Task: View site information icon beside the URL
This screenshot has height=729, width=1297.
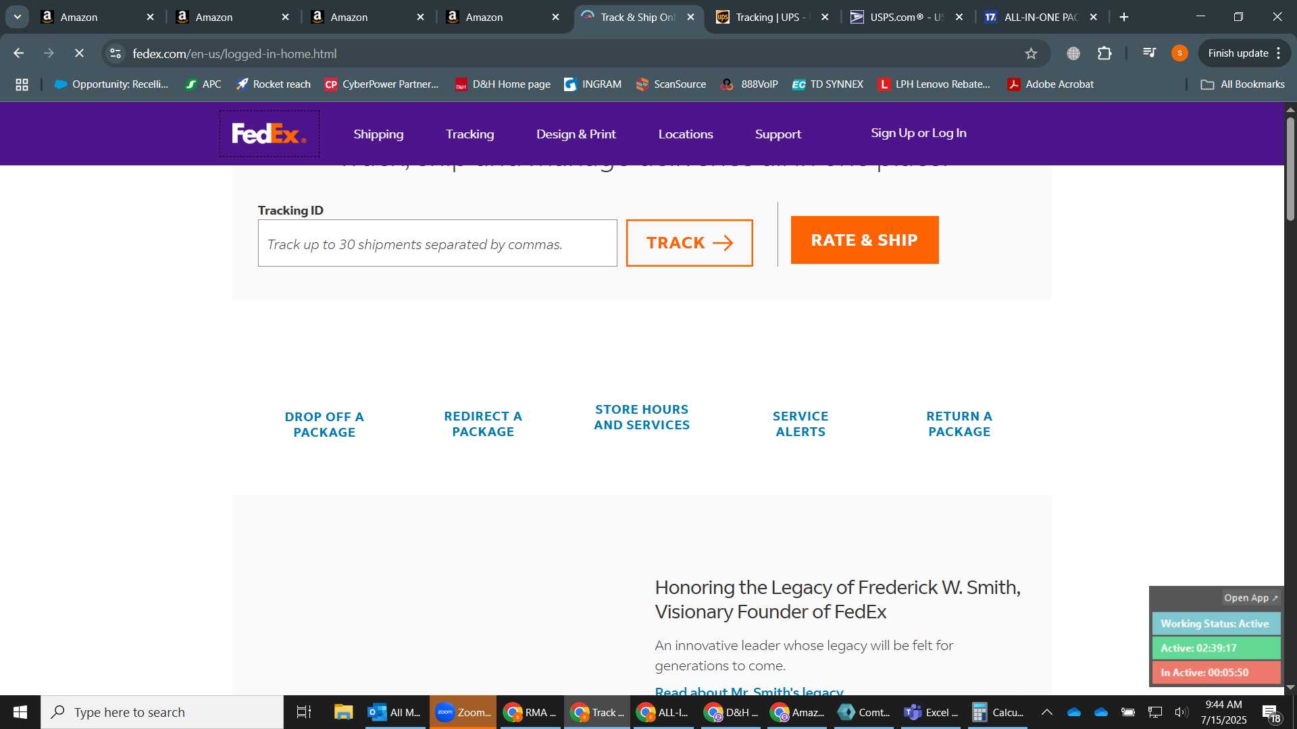Action: (x=116, y=53)
